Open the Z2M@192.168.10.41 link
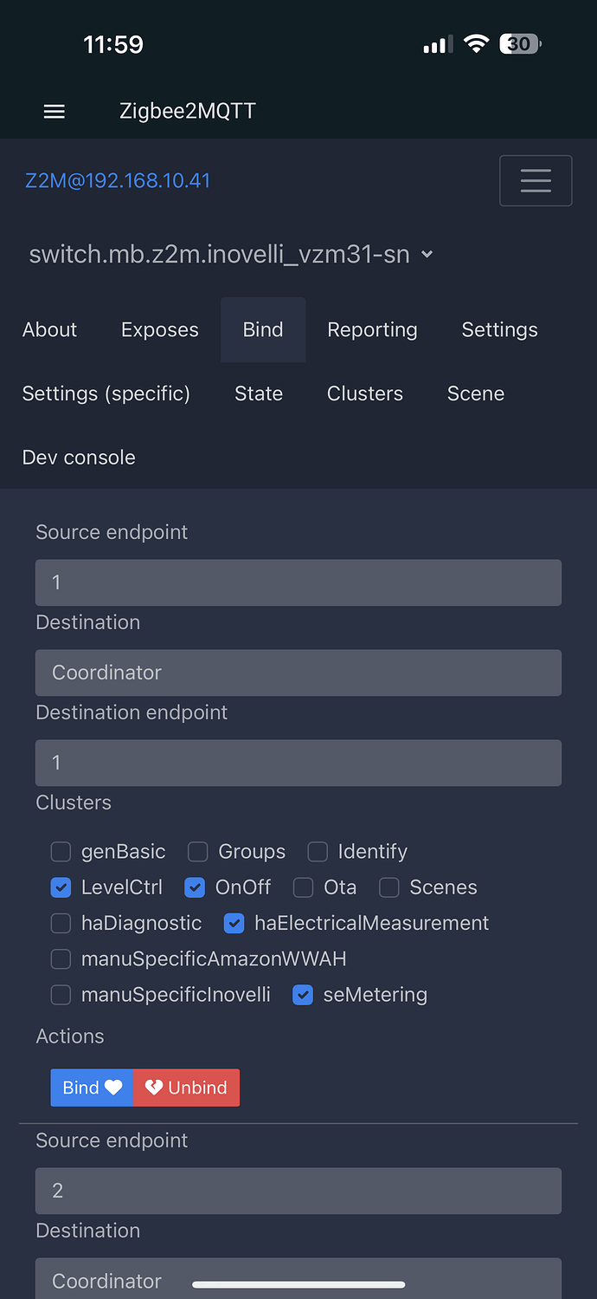The height and width of the screenshot is (1299, 597). pyautogui.click(x=118, y=181)
